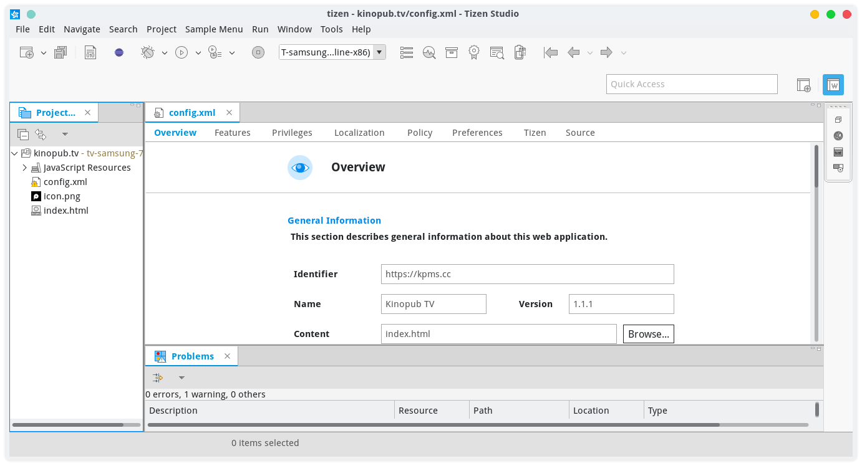Collapse the kinopub.tv project node

14,153
